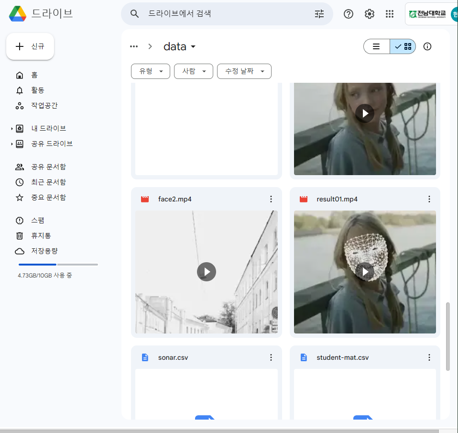Click the result01.mp4 video file icon
The width and height of the screenshot is (458, 433).
(304, 199)
